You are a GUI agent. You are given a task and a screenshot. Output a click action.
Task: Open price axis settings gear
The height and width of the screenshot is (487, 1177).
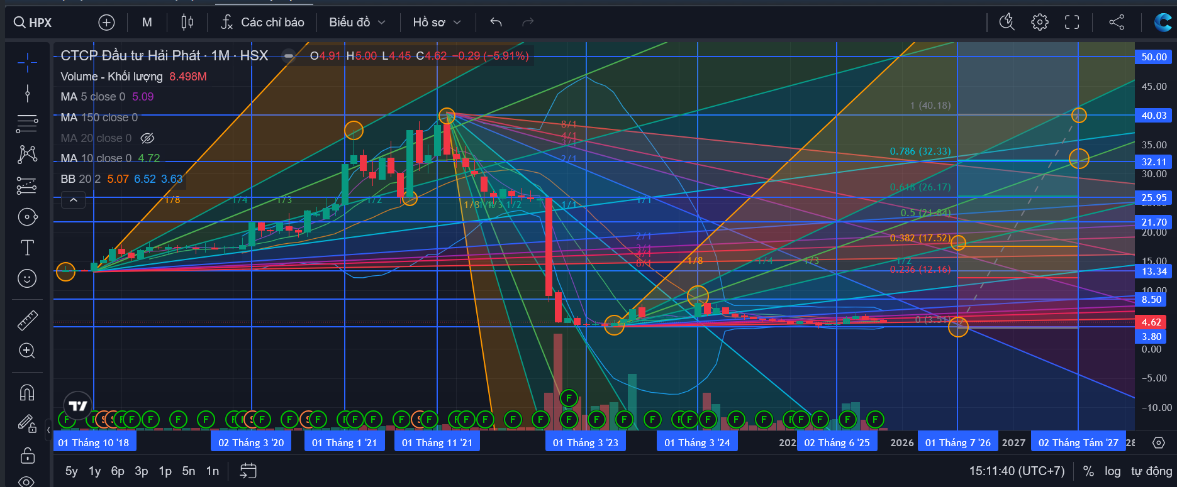click(1158, 443)
